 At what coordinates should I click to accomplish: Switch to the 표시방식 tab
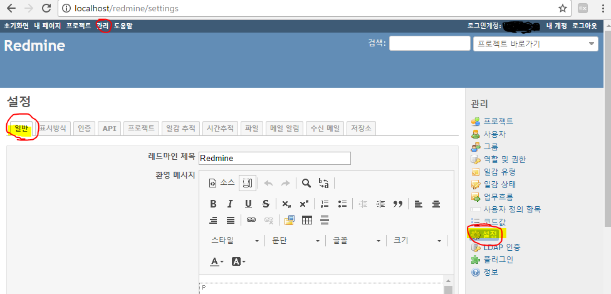pyautogui.click(x=53, y=128)
